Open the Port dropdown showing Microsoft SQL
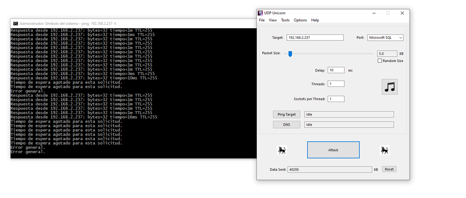 click(x=385, y=38)
